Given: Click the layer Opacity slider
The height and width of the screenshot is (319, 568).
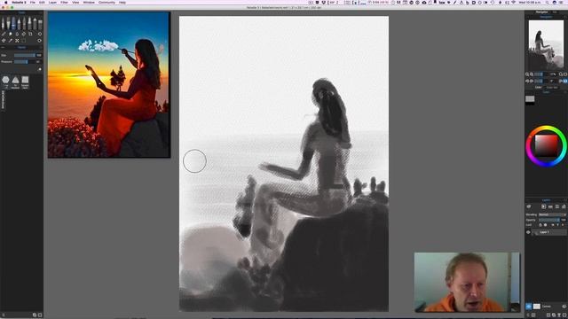Looking at the screenshot, I should point(549,220).
